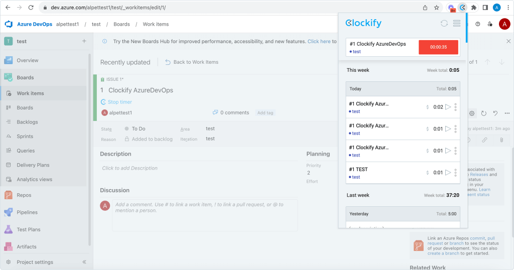Open the red account avatar menu
This screenshot has width=514, height=270.
click(504, 24)
